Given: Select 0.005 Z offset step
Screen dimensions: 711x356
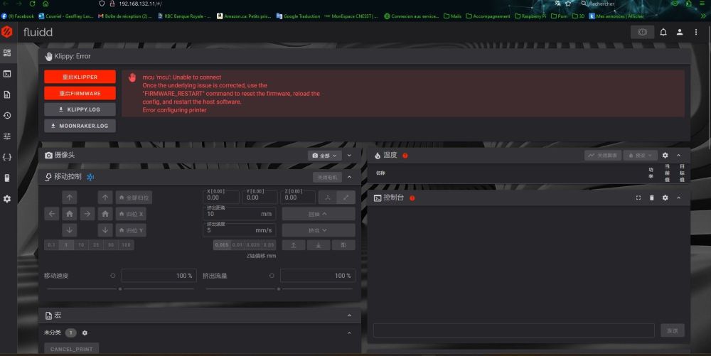Looking at the screenshot, I should coord(222,245).
